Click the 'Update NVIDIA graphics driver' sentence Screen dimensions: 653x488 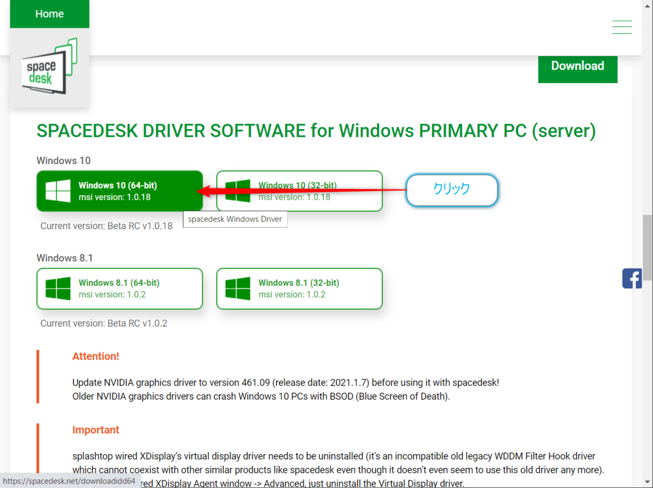pos(286,382)
